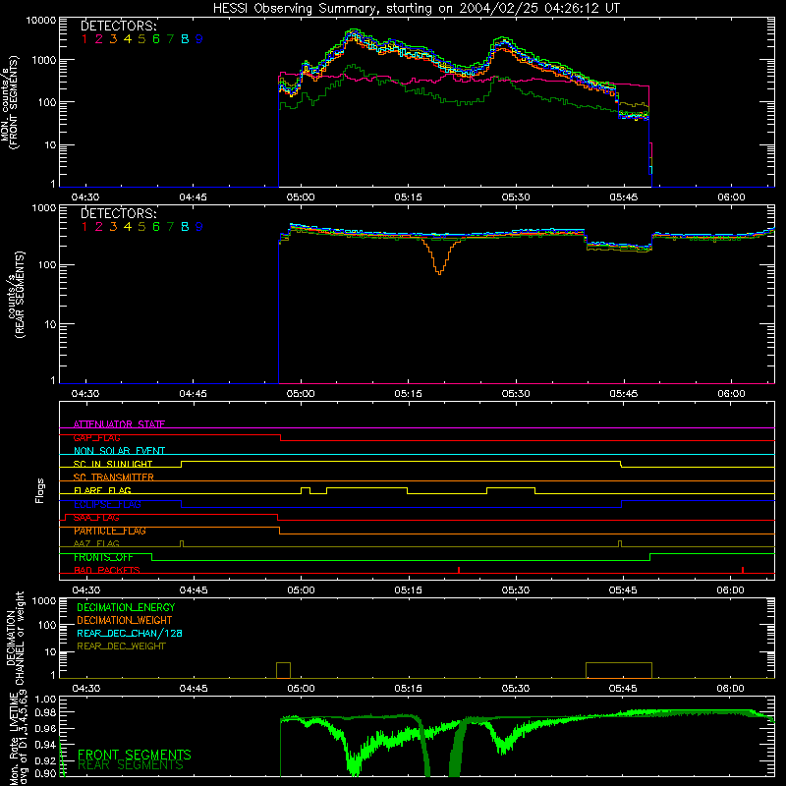
Task: Click blue detector 9 in rear segments legend
Action: (199, 227)
